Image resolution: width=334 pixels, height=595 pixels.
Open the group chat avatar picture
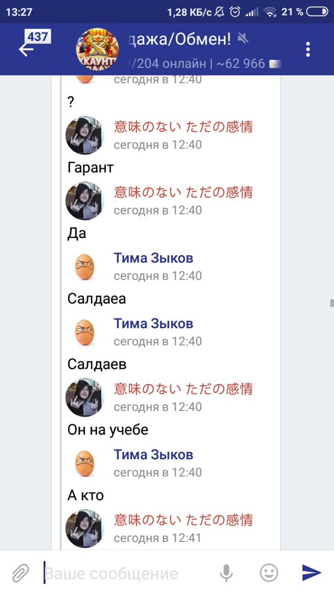[x=97, y=49]
